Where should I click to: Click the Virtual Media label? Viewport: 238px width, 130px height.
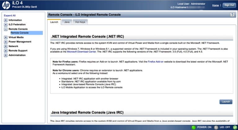pyautogui.click(x=16, y=37)
